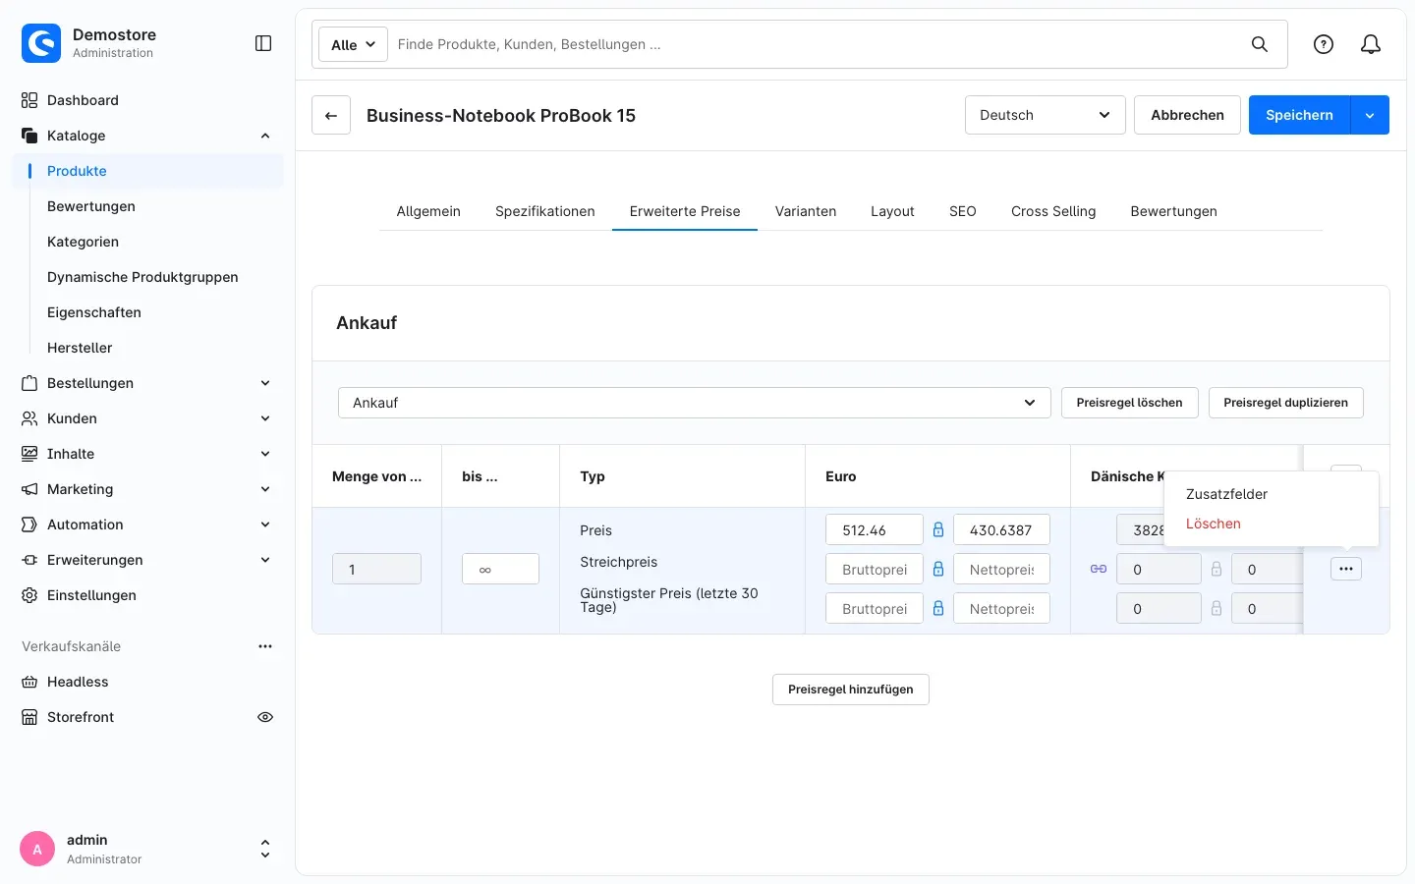
Task: Switch to the Allgemein tab
Action: 428,211
